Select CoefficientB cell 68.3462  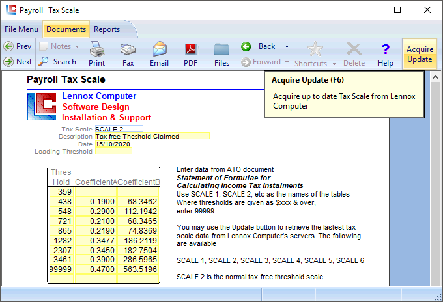tap(138, 202)
